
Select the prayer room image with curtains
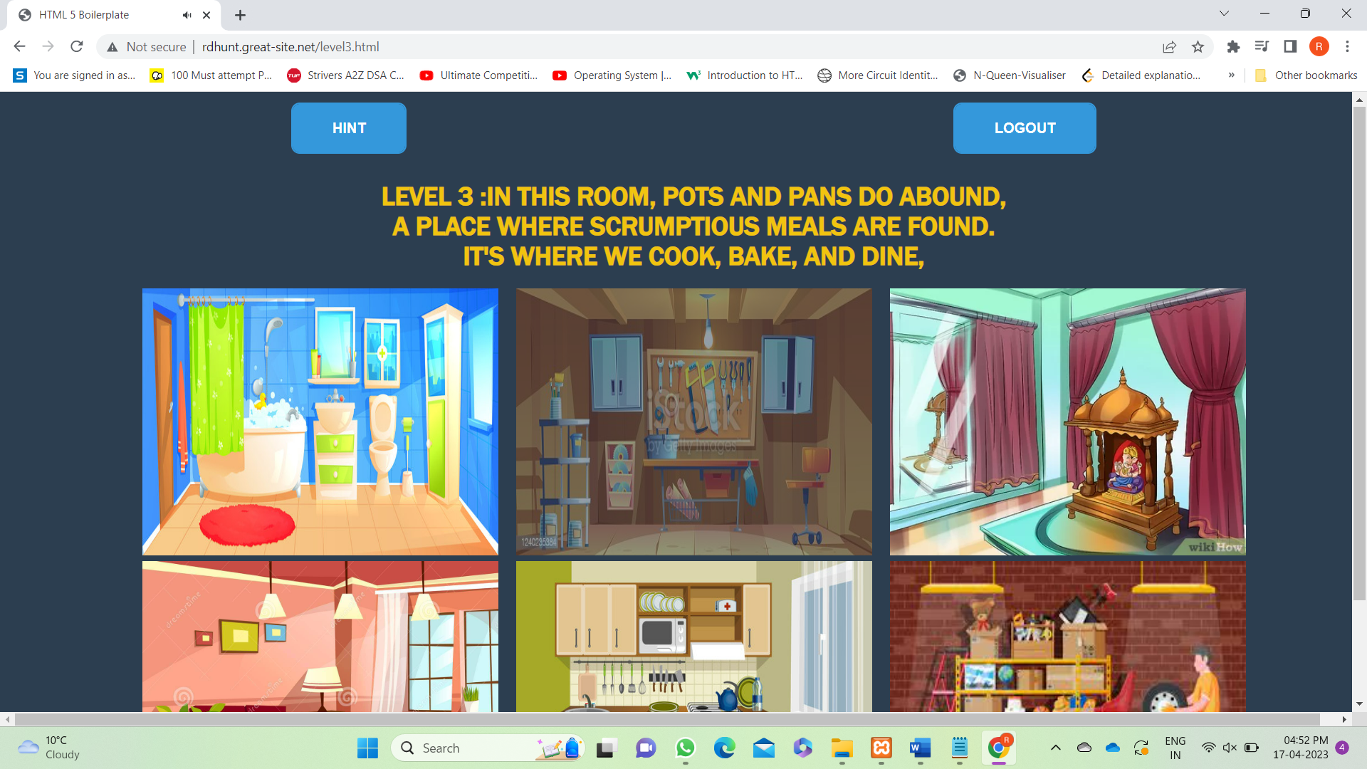[x=1068, y=422]
